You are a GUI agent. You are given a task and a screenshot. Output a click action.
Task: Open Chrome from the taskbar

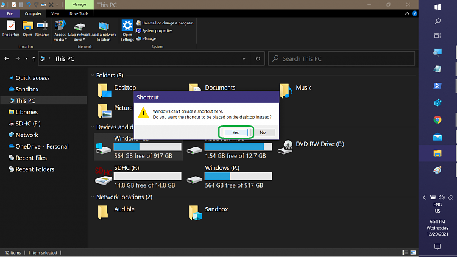pyautogui.click(x=438, y=120)
